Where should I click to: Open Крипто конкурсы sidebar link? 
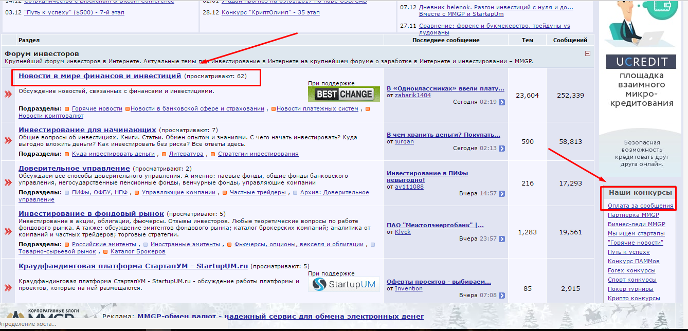click(633, 298)
